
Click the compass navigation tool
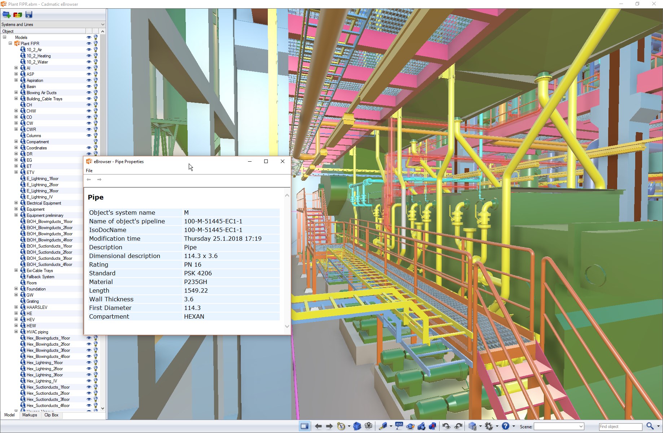click(341, 426)
